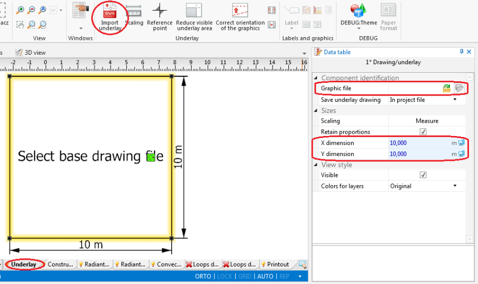478x284 pixels.
Task: Click Reduce visible underlay area icon
Action: click(x=194, y=12)
